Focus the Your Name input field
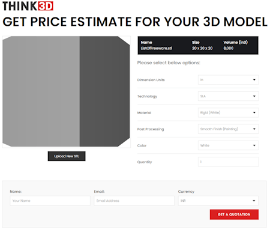 [50, 201]
